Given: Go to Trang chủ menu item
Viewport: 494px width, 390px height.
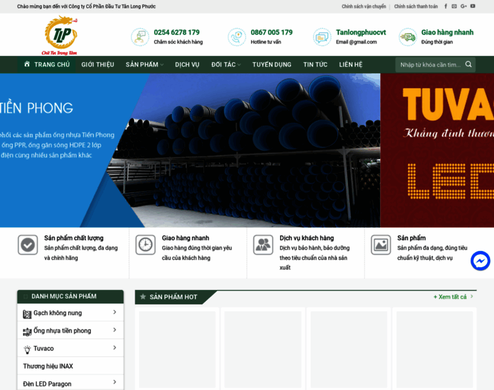Looking at the screenshot, I should (47, 64).
